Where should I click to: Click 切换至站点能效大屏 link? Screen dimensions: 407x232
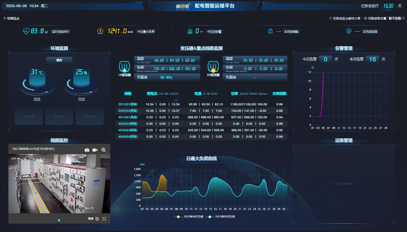click(x=345, y=18)
